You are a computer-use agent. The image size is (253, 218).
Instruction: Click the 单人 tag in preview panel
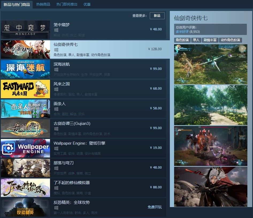[x=196, y=40]
